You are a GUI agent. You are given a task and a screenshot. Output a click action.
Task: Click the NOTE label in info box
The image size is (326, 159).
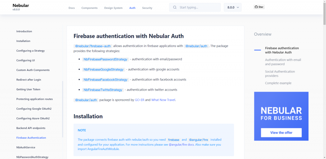(x=82, y=130)
